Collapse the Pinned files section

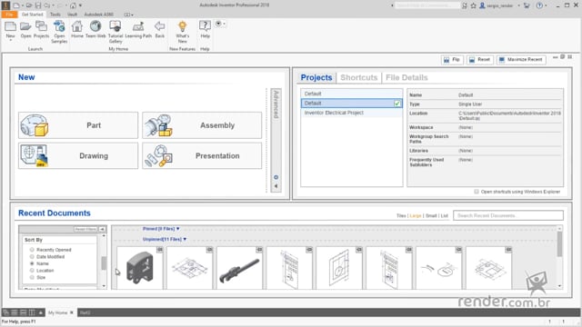pos(178,229)
